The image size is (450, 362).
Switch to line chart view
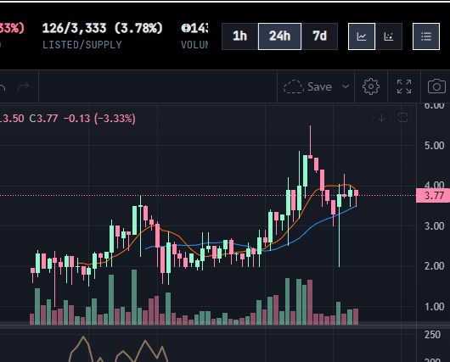(362, 36)
